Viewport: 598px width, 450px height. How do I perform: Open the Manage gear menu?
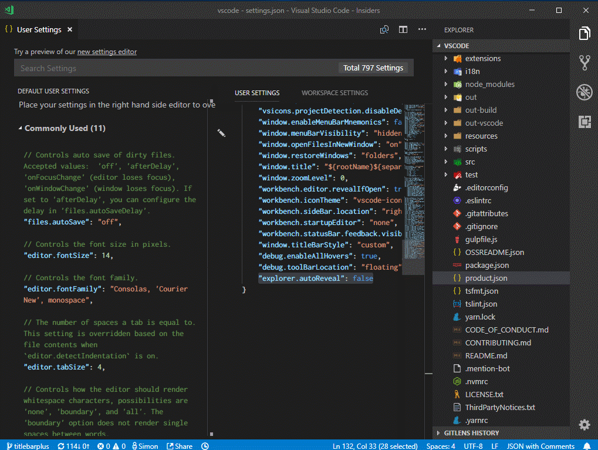tap(584, 424)
